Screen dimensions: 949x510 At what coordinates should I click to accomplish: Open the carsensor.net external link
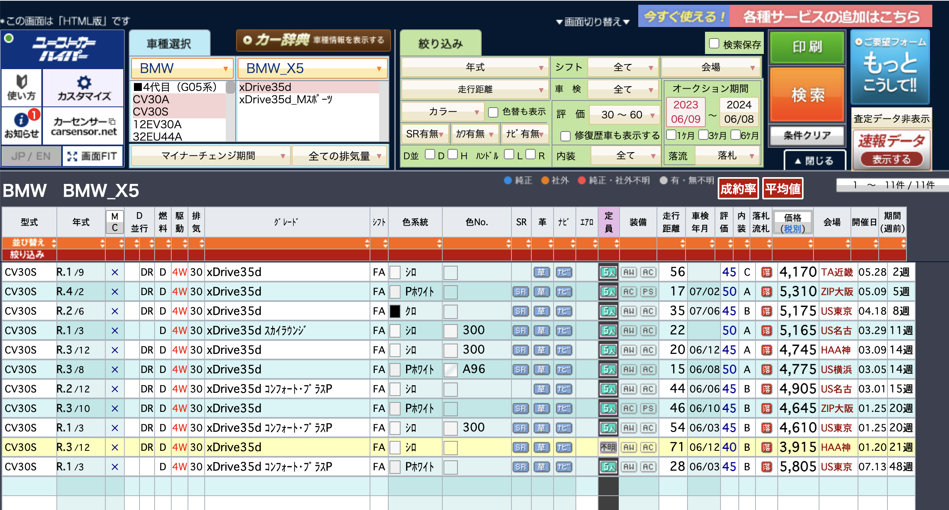click(83, 126)
